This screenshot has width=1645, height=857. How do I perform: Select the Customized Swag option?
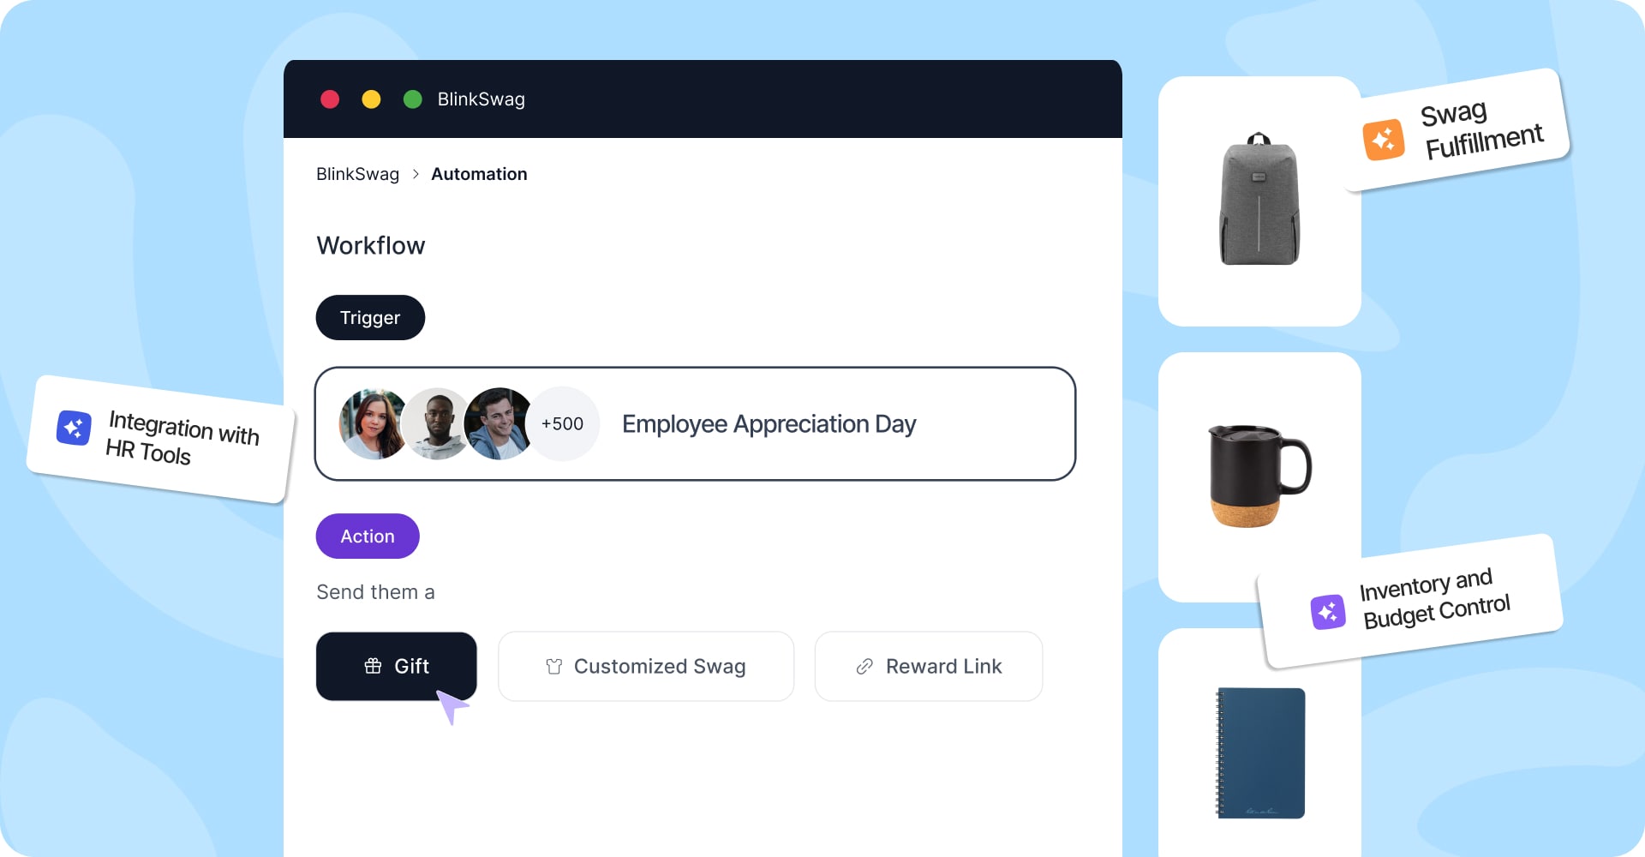tap(645, 667)
